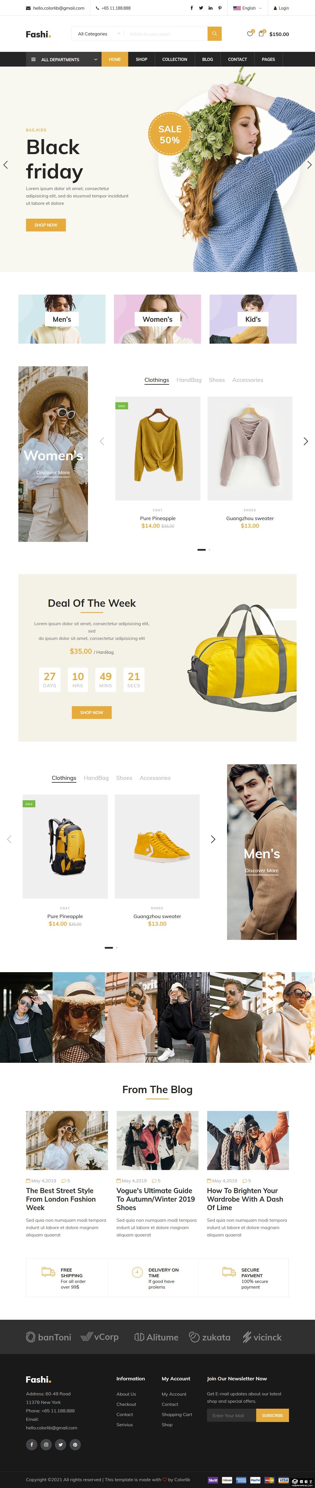The height and width of the screenshot is (1488, 315).
Task: Open the Instagram icon in the footer
Action: 46,1444
